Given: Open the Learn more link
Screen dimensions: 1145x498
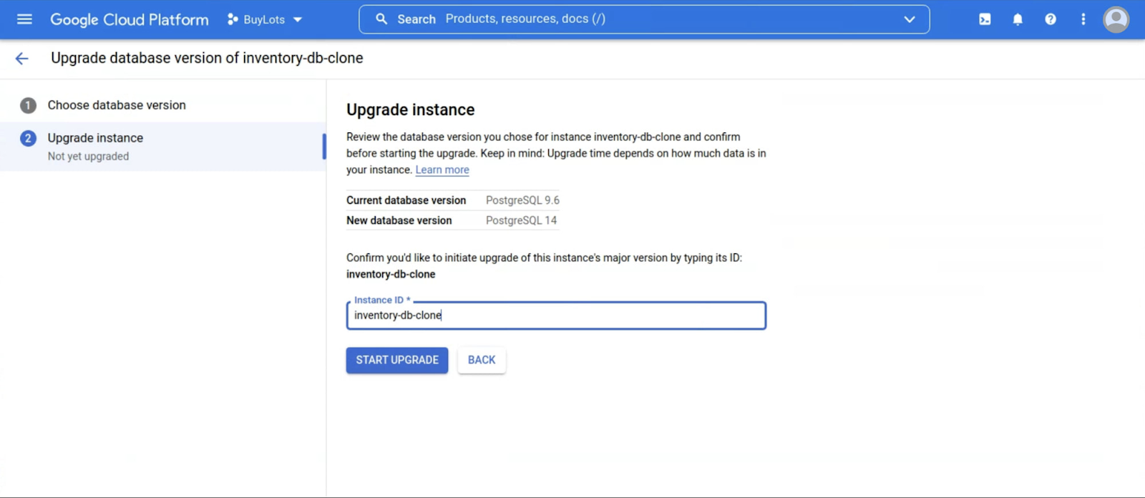Looking at the screenshot, I should coord(442,170).
